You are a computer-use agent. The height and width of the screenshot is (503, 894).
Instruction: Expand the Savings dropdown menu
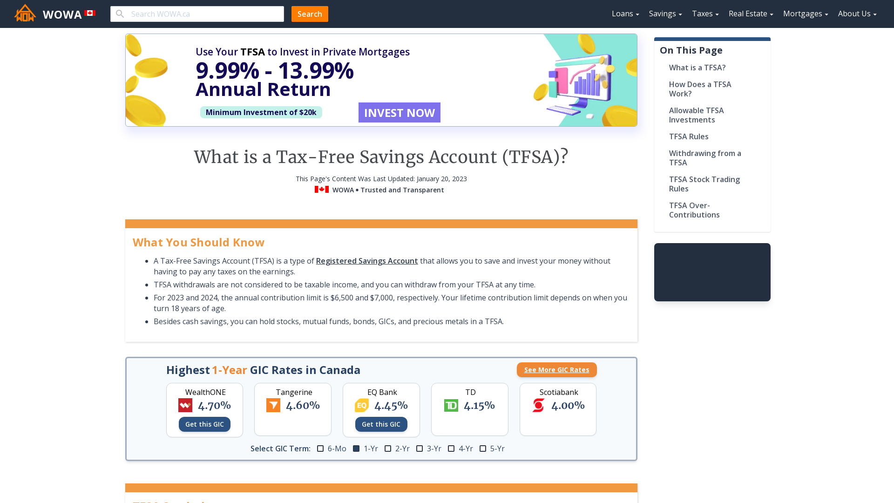[665, 14]
